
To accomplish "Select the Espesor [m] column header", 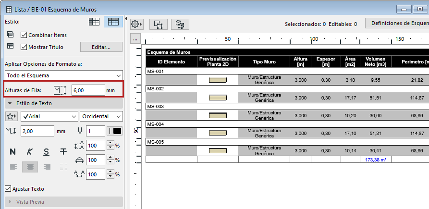I will tap(326, 61).
